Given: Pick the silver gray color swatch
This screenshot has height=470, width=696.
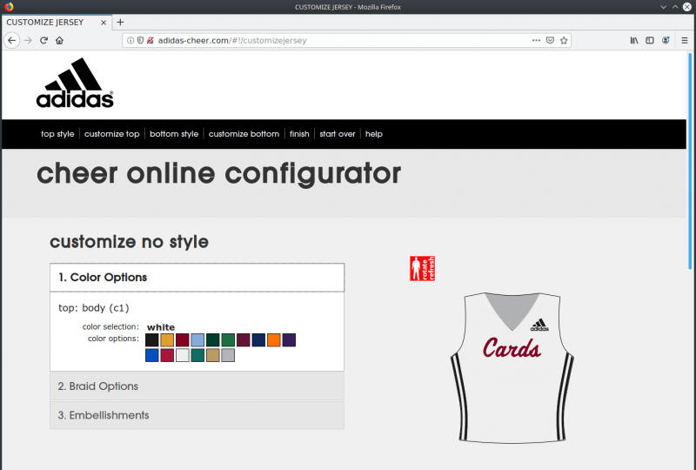Looking at the screenshot, I should pos(228,355).
